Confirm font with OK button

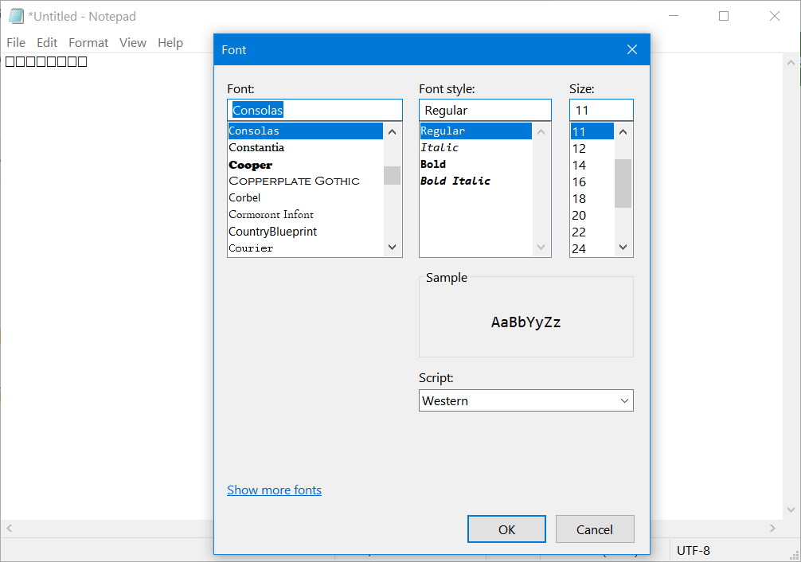[506, 529]
